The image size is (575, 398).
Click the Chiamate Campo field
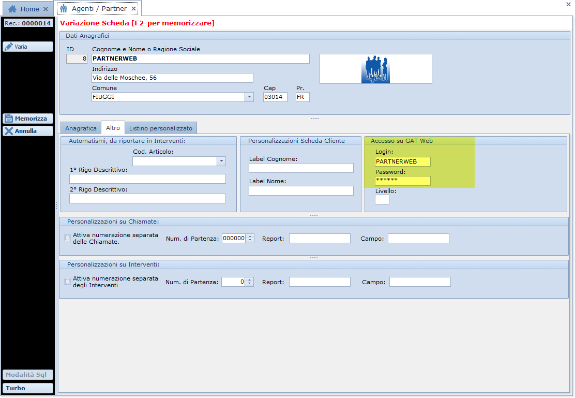point(418,238)
